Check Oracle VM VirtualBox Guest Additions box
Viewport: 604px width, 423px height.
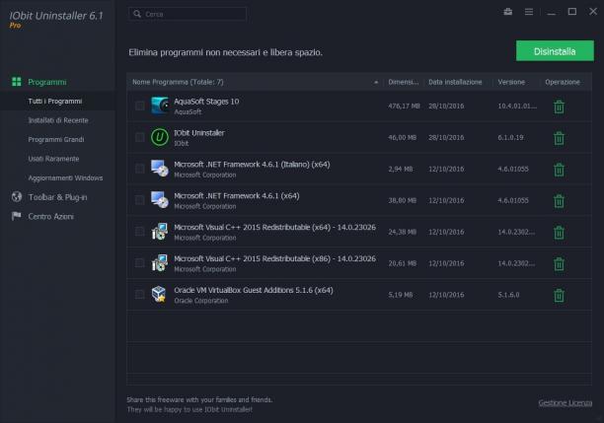click(x=140, y=295)
